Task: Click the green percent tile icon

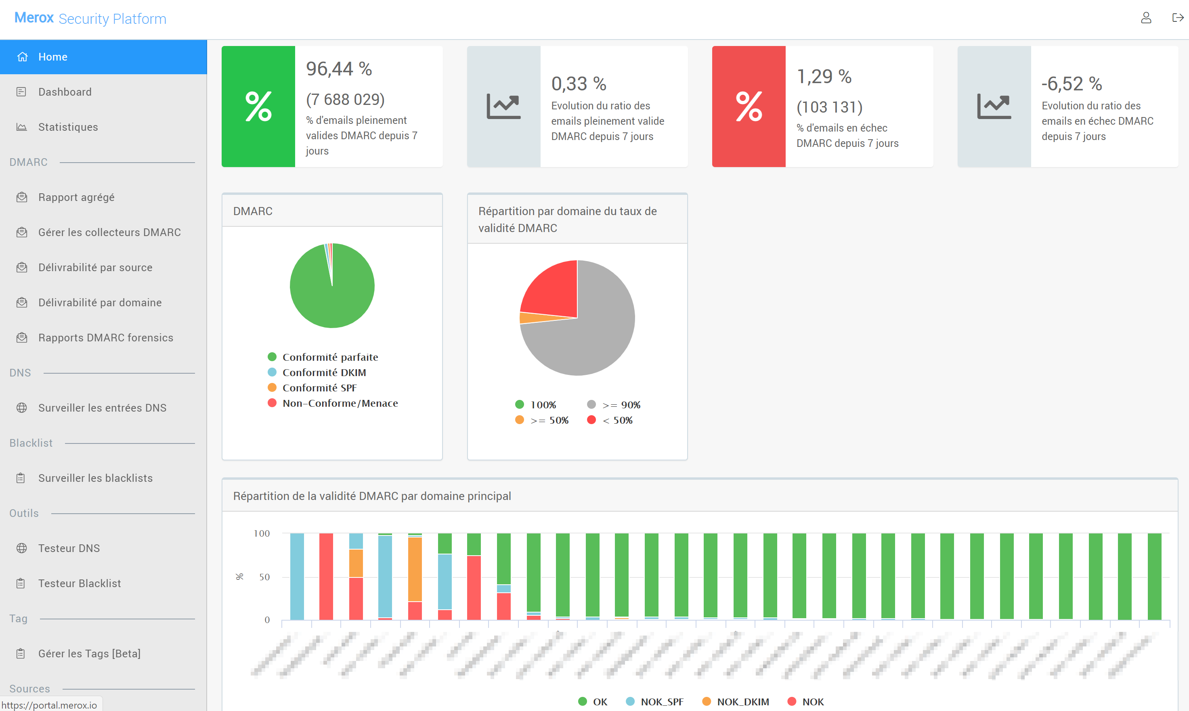Action: point(258,107)
